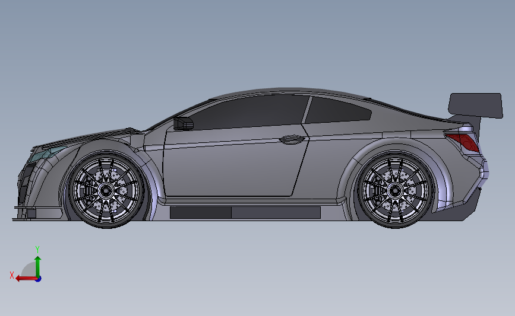Select the rear quarter window
Viewport: 515px width, 316px height.
click(337, 110)
